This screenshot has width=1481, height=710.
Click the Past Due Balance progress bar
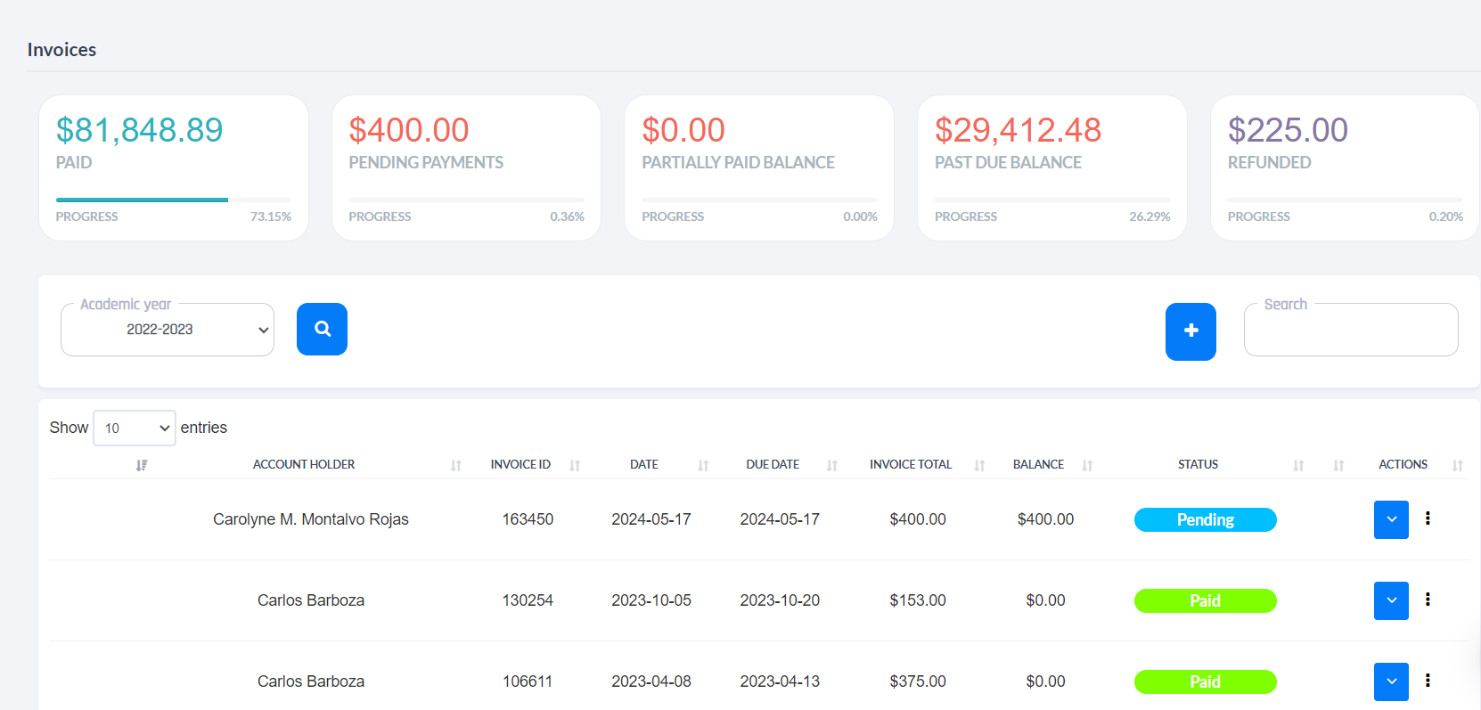[x=1052, y=200]
